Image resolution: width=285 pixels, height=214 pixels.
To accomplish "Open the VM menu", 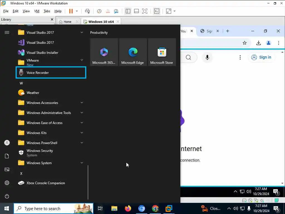I will 37,11.
